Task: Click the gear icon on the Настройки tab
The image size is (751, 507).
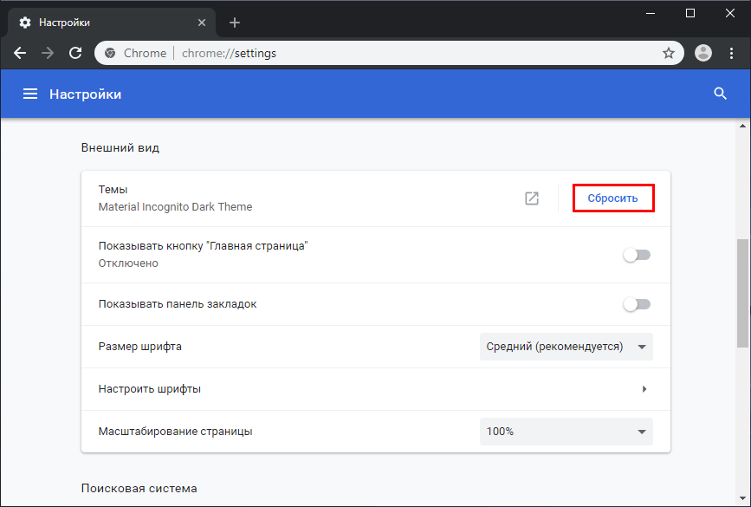Action: point(25,23)
